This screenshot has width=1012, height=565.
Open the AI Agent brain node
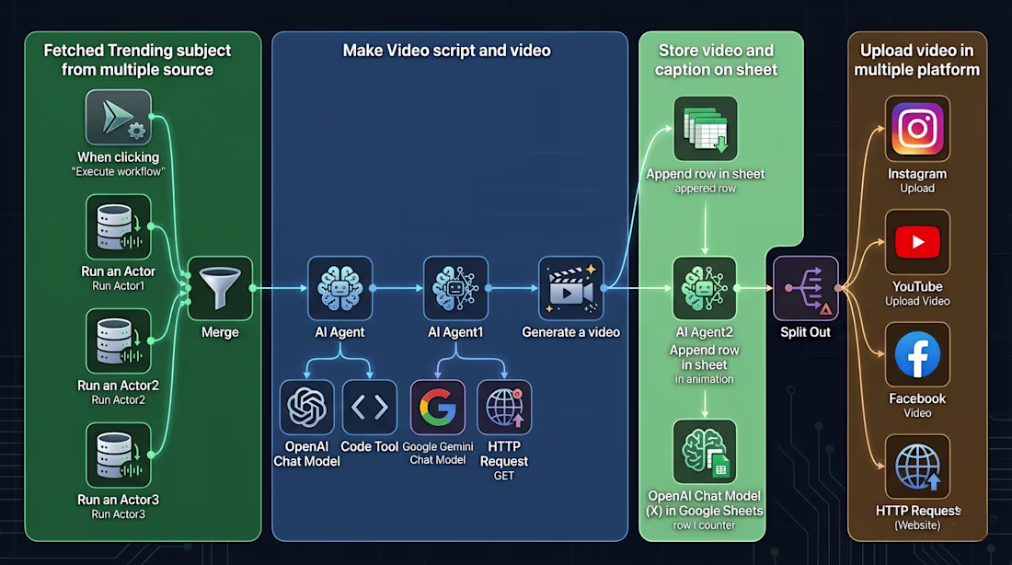tap(340, 288)
